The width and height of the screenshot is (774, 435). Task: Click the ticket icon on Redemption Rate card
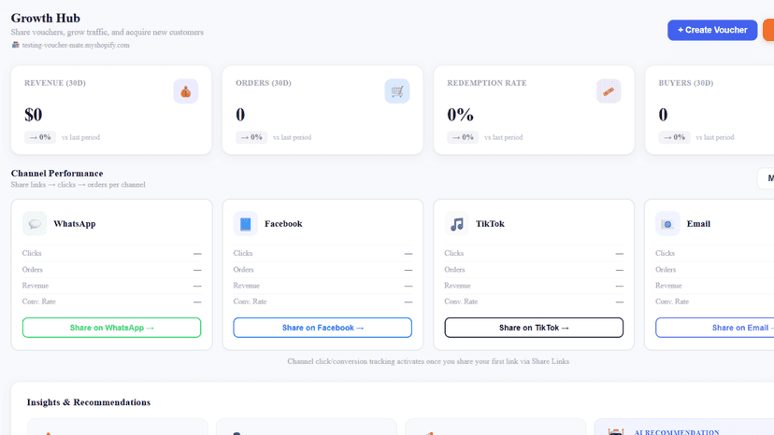point(609,91)
